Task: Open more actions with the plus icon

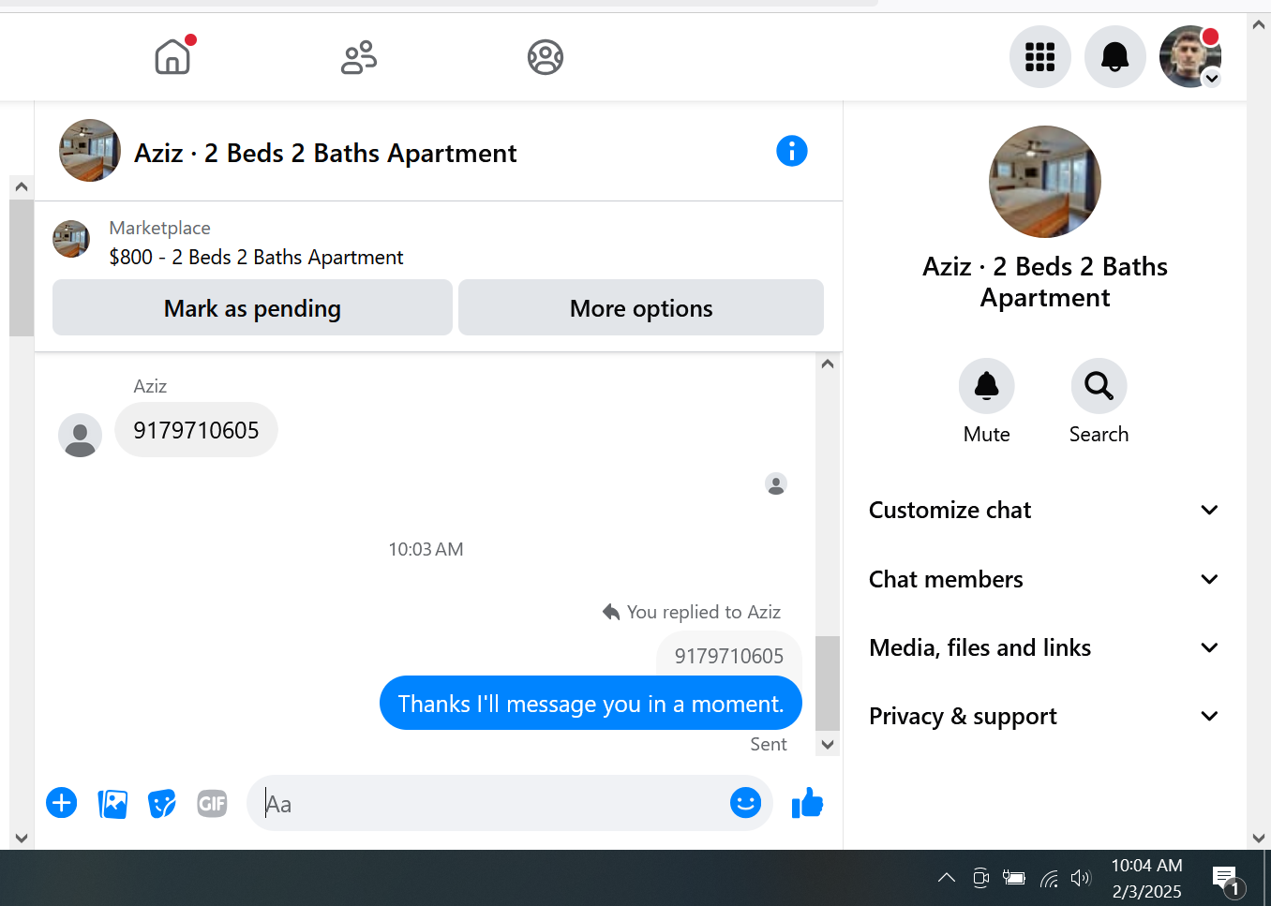Action: point(62,803)
